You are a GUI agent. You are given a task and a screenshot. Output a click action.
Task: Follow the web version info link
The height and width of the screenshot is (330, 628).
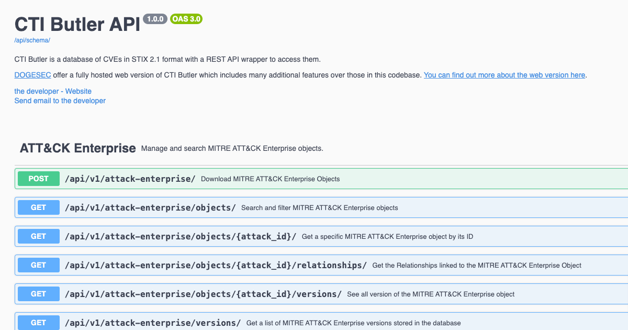(x=504, y=75)
